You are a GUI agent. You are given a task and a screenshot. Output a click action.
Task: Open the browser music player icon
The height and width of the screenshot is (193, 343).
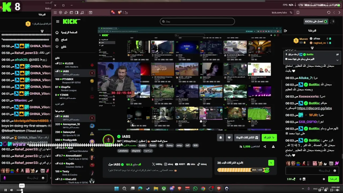82,12
